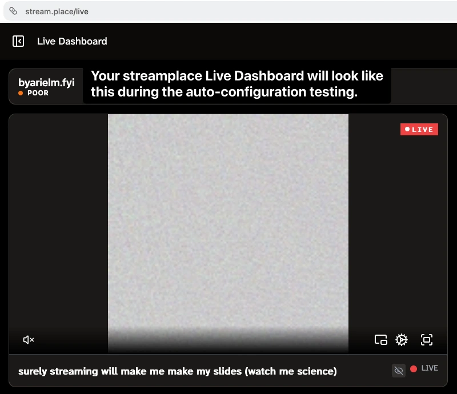457x394 pixels.
Task: Toggle the crossed-eye visibility icon
Action: (x=399, y=371)
